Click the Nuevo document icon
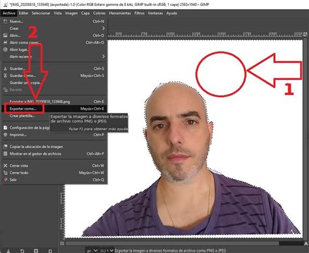Image resolution: width=309 pixels, height=253 pixels. pos(5,22)
